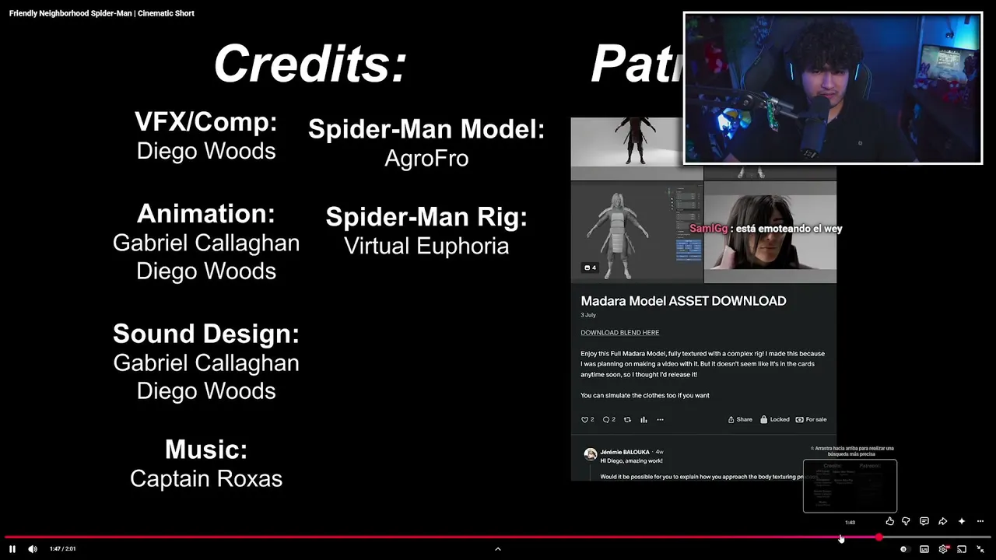Click the name AgroFro

[426, 159]
